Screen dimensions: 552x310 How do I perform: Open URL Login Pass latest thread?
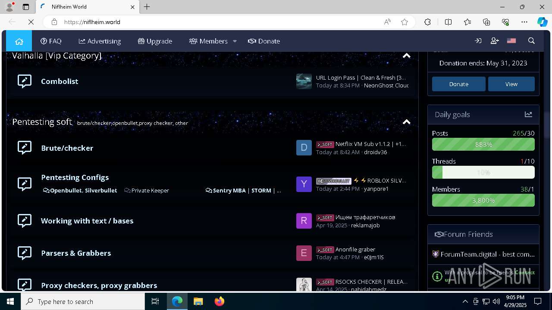click(361, 77)
